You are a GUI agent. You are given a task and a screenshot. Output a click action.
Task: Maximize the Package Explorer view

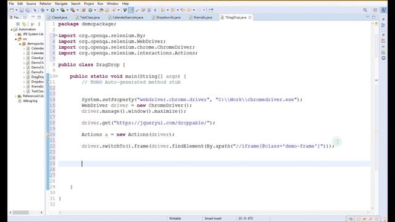pyautogui.click(x=39, y=17)
